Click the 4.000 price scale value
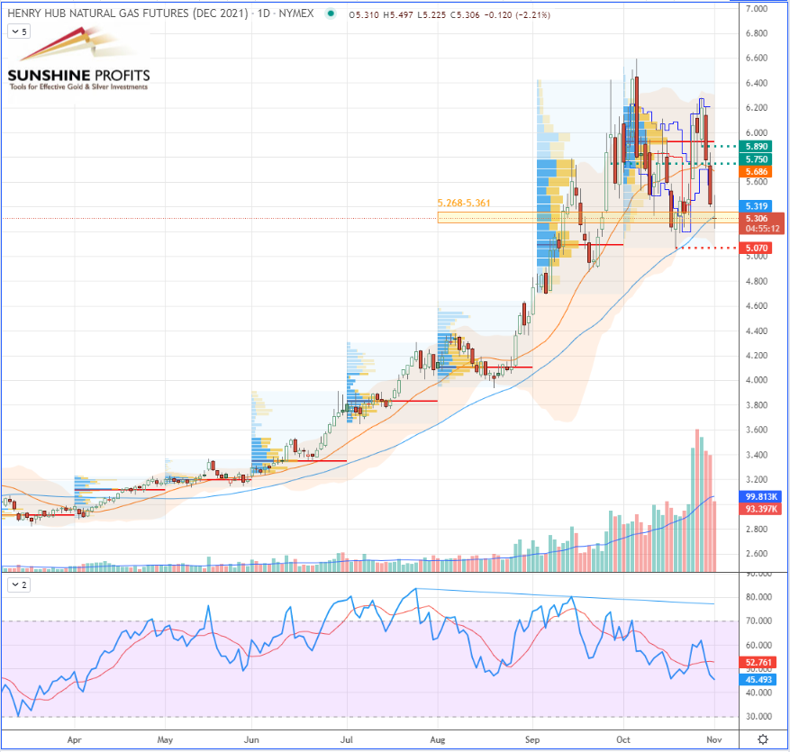790x752 pixels. click(757, 380)
